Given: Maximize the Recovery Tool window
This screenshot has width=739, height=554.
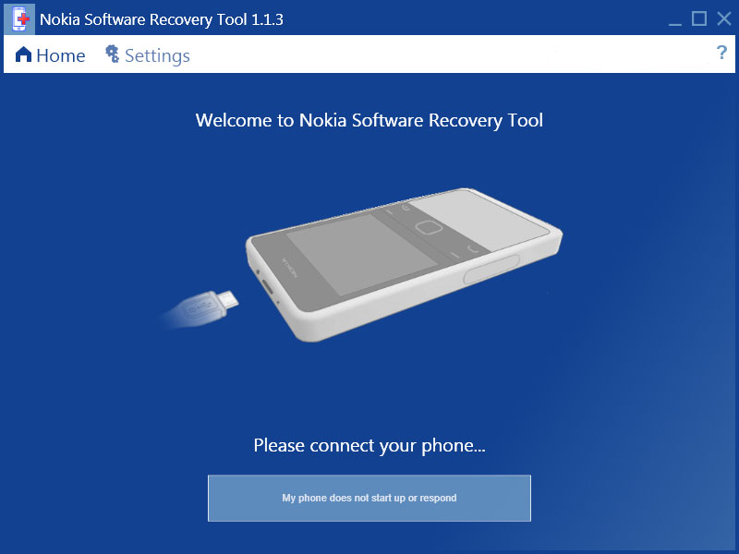Looking at the screenshot, I should (699, 18).
